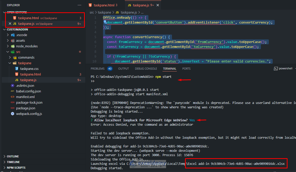This screenshot has width=296, height=172.
Task: Open the Problems panel tab
Action: click(x=97, y=69)
